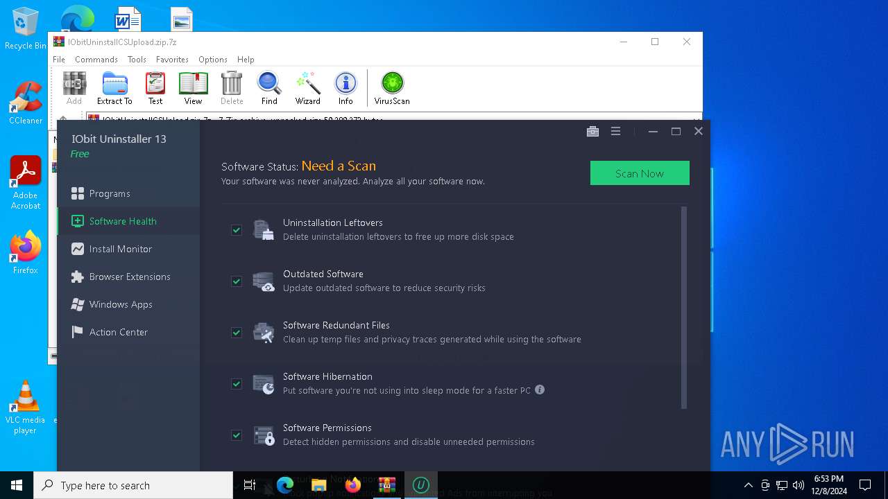
Task: Open Microsoft Edge from the taskbar
Action: tap(285, 485)
